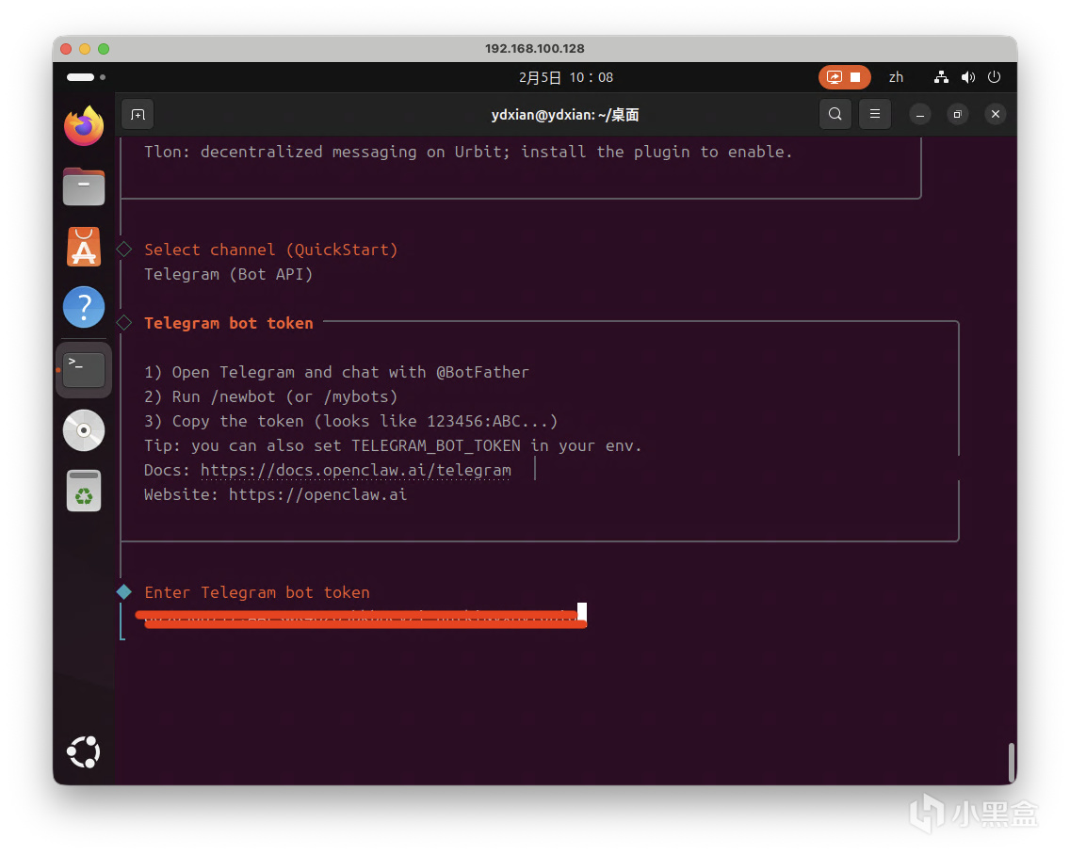The height and width of the screenshot is (855, 1070).
Task: Click 'Open Telegram and chat with @BotFather' line
Action: (336, 373)
